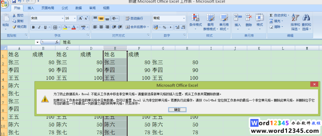Toggle top vertical alignment
322x136 pixels.
tap(95, 18)
